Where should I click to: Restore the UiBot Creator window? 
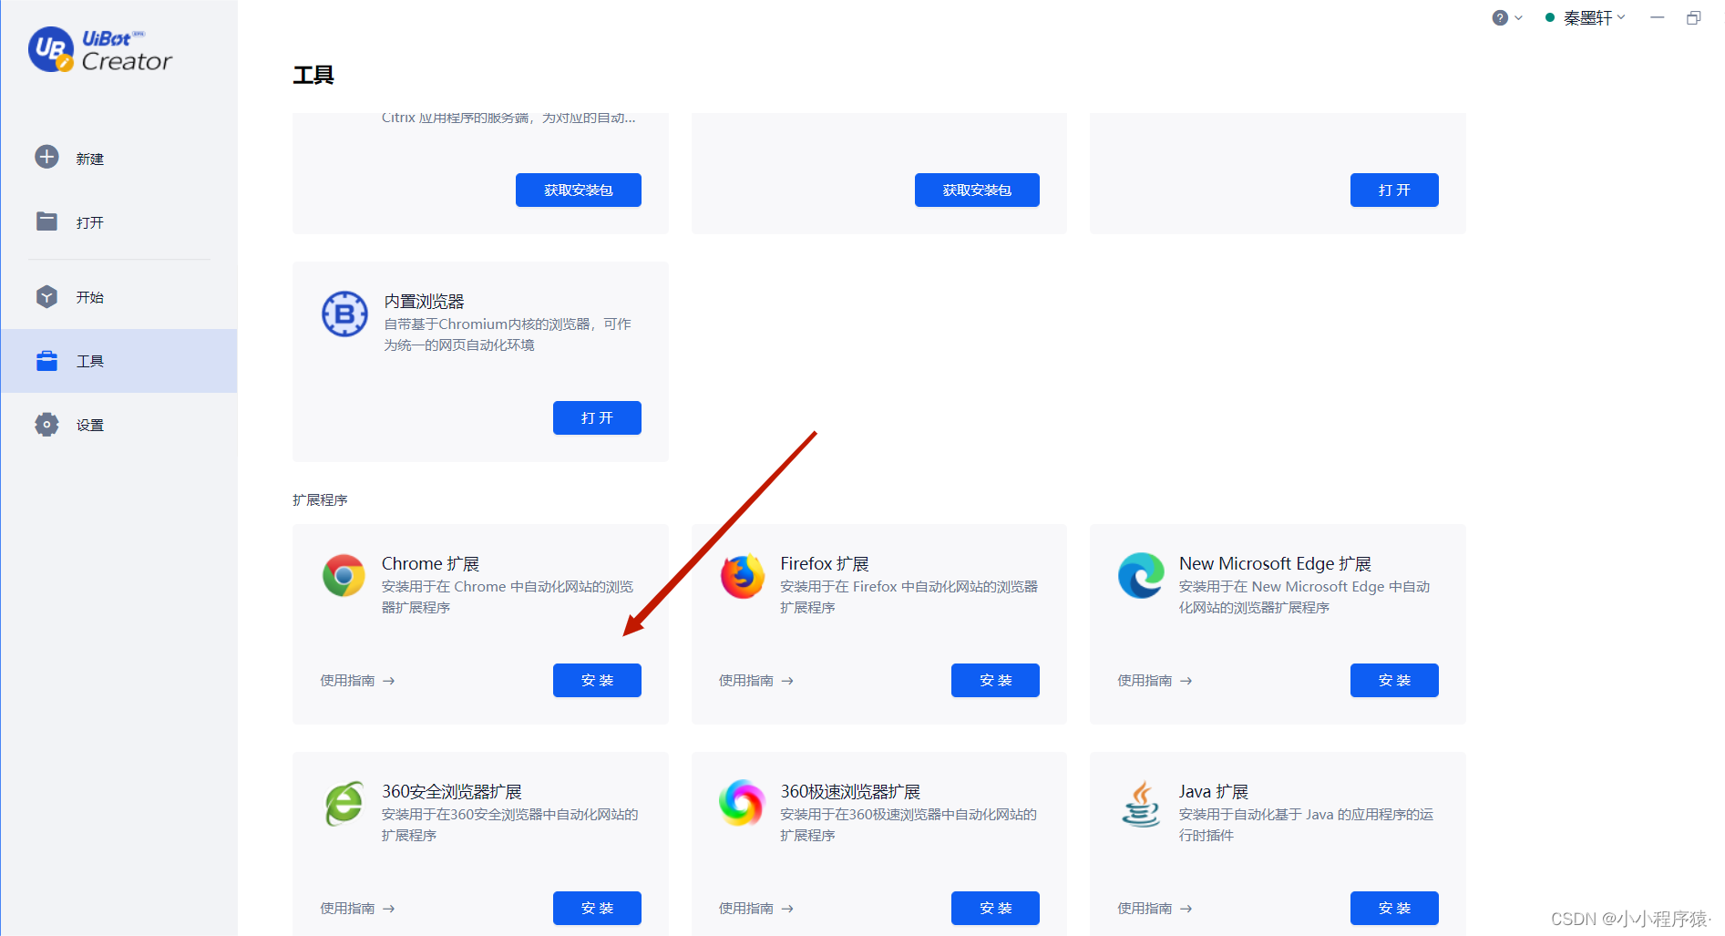click(1694, 17)
